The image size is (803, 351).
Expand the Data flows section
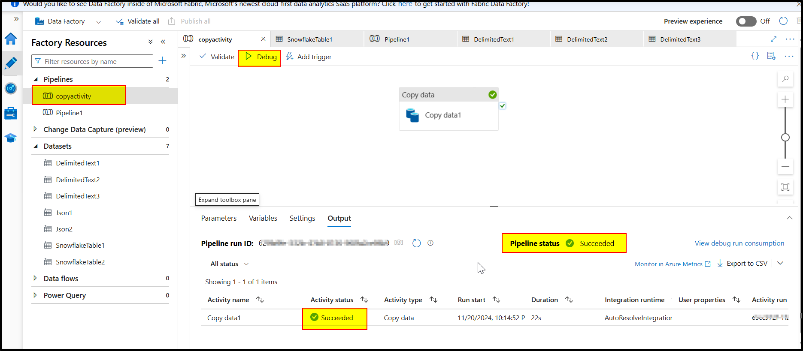(x=35, y=278)
